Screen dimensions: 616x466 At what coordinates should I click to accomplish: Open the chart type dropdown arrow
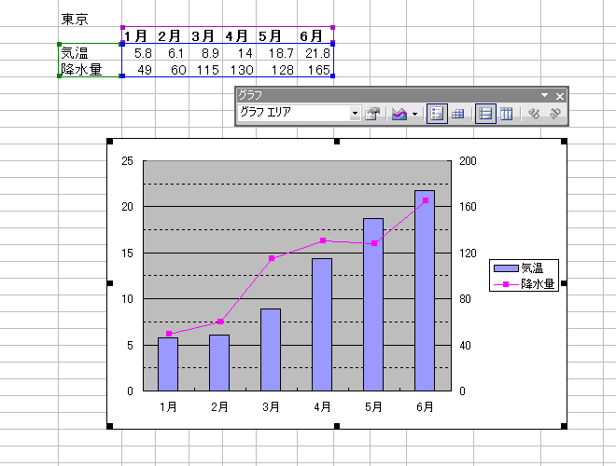(414, 114)
